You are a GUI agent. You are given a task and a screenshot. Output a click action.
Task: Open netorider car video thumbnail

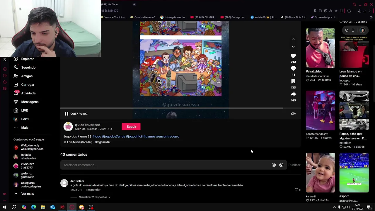354,110
